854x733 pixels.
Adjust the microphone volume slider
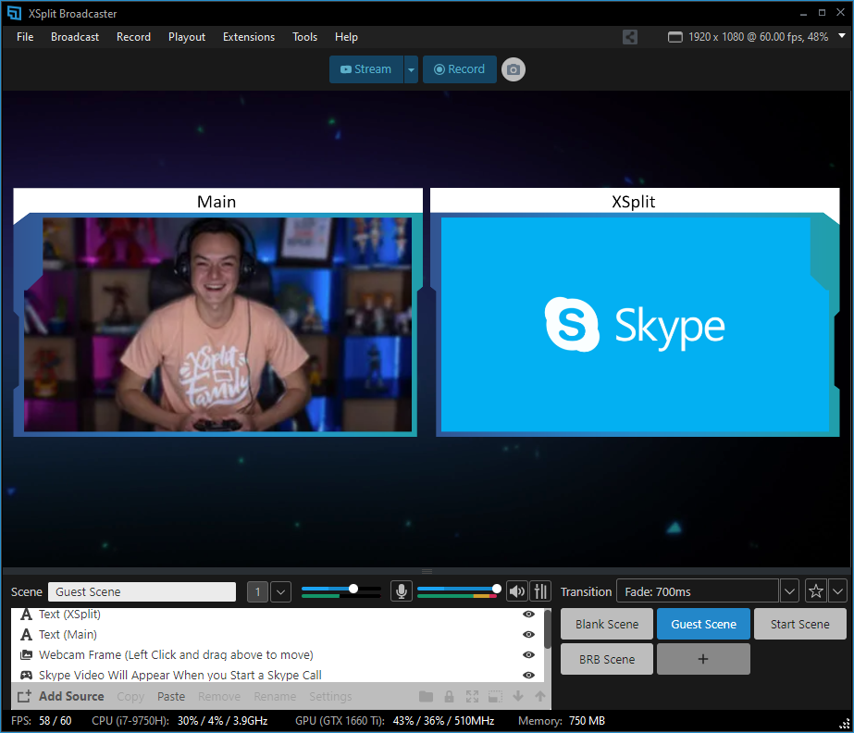pyautogui.click(x=340, y=590)
